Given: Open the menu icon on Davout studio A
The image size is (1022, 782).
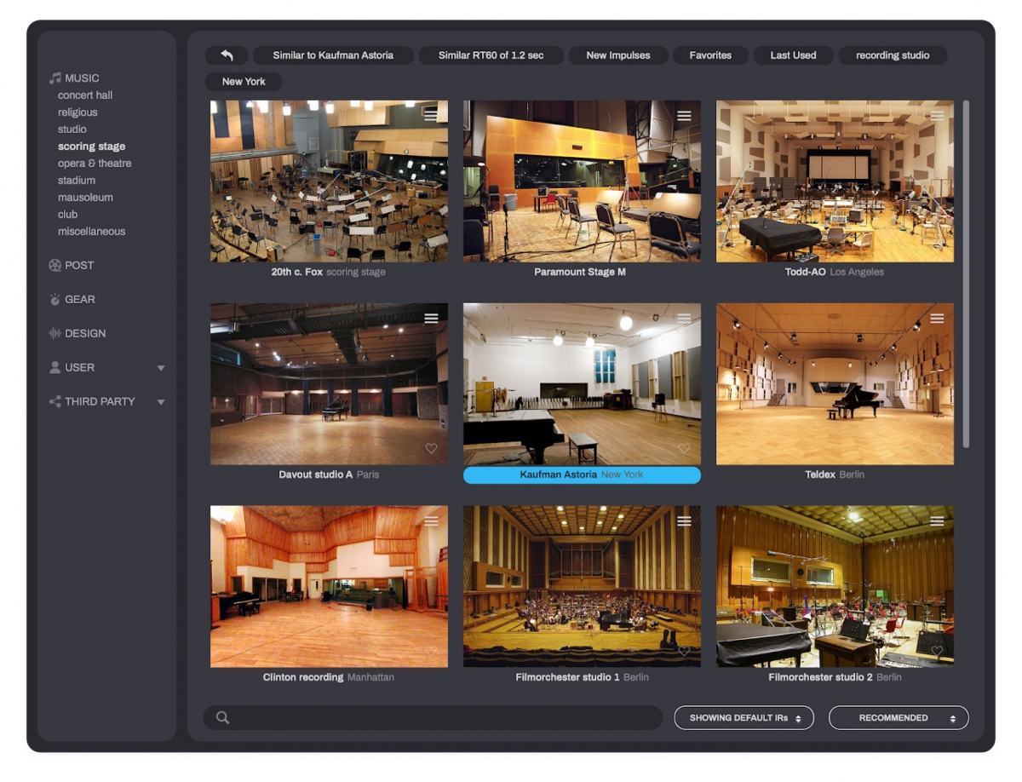Looking at the screenshot, I should (431, 318).
